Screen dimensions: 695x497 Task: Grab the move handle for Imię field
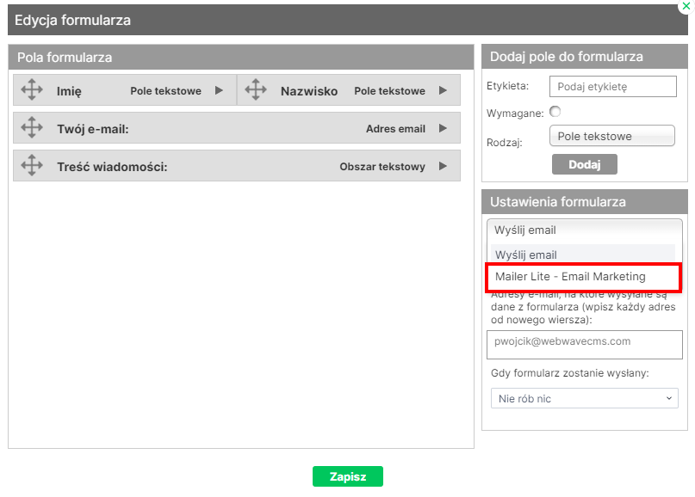tap(31, 89)
